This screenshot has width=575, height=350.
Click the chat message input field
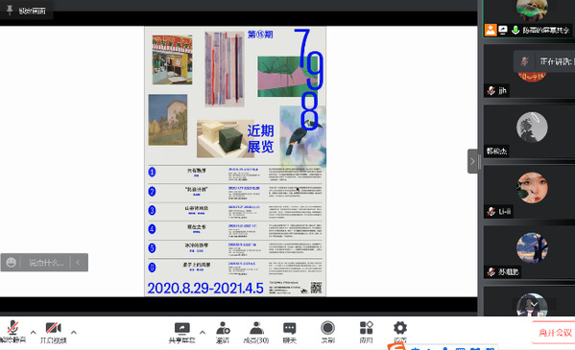coord(47,263)
